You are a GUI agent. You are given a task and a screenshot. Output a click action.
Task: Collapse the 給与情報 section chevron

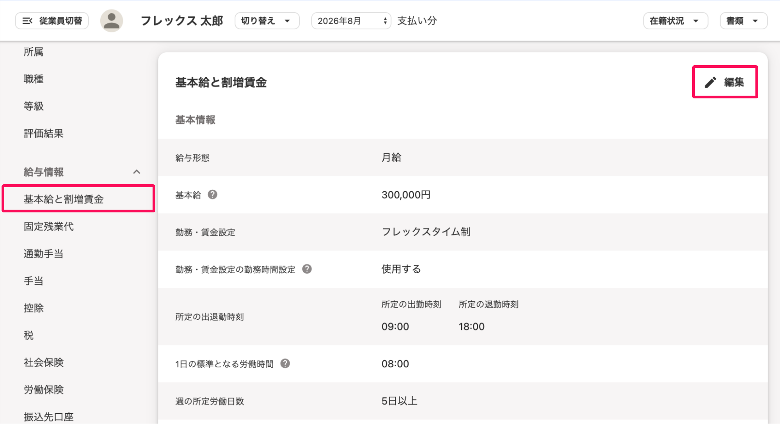tap(137, 172)
